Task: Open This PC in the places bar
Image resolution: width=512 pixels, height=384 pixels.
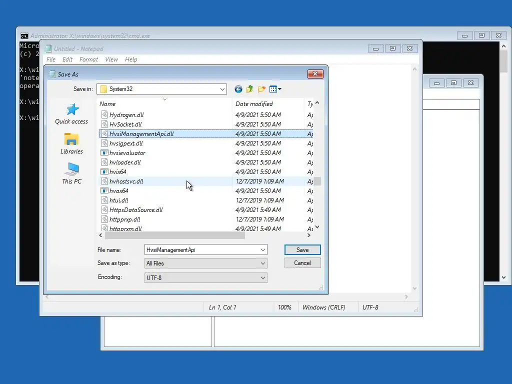Action: coord(71,173)
